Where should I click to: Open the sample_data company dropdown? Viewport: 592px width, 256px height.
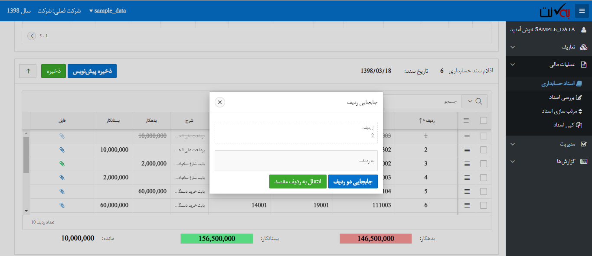point(108,11)
